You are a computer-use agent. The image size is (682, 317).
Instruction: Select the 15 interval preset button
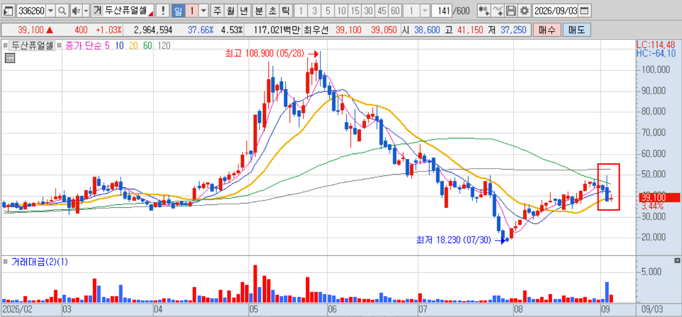click(355, 11)
